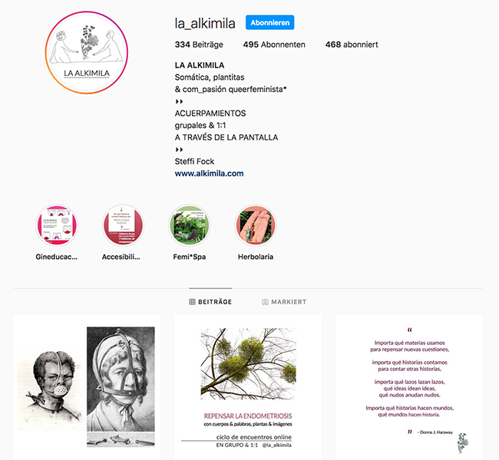Click the grid icon beside BEITRÄGE

(x=192, y=302)
